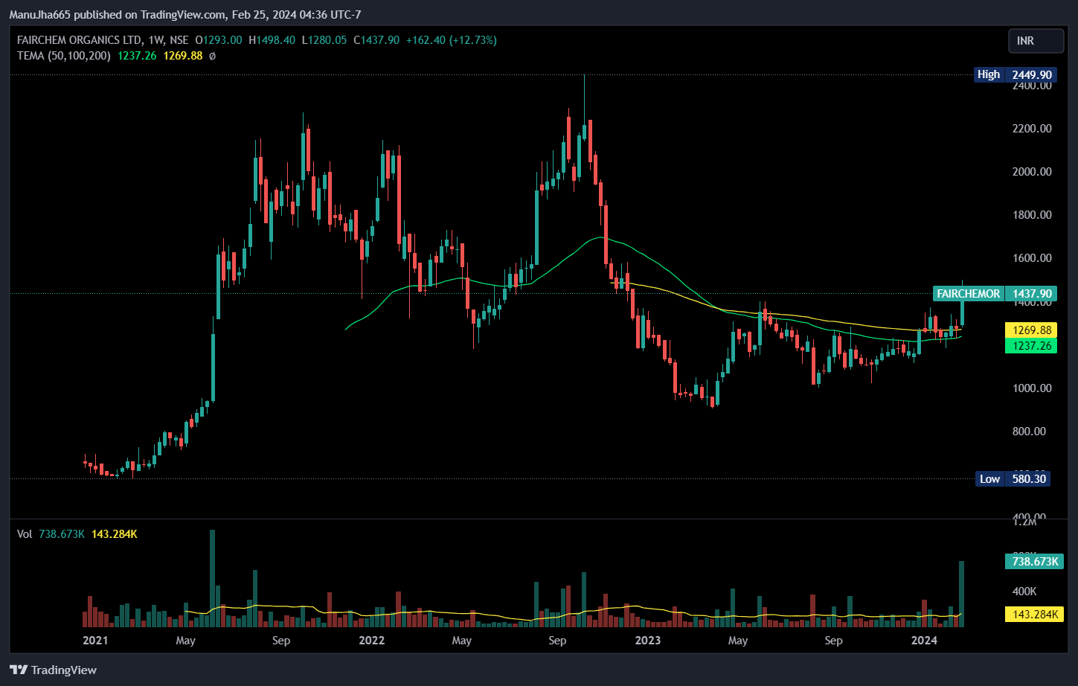Click the volume average 143.284K in legend
Screen dimensions: 1078x686
click(115, 534)
